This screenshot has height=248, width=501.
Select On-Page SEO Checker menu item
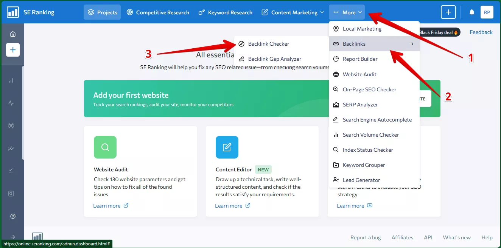pyautogui.click(x=374, y=89)
